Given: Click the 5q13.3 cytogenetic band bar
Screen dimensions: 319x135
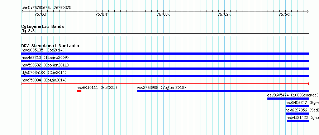Looking at the screenshot, I should click(x=165, y=35).
